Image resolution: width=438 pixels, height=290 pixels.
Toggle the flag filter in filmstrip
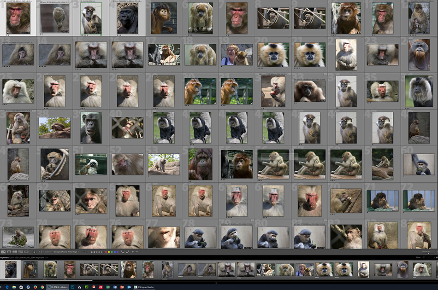pos(424,257)
